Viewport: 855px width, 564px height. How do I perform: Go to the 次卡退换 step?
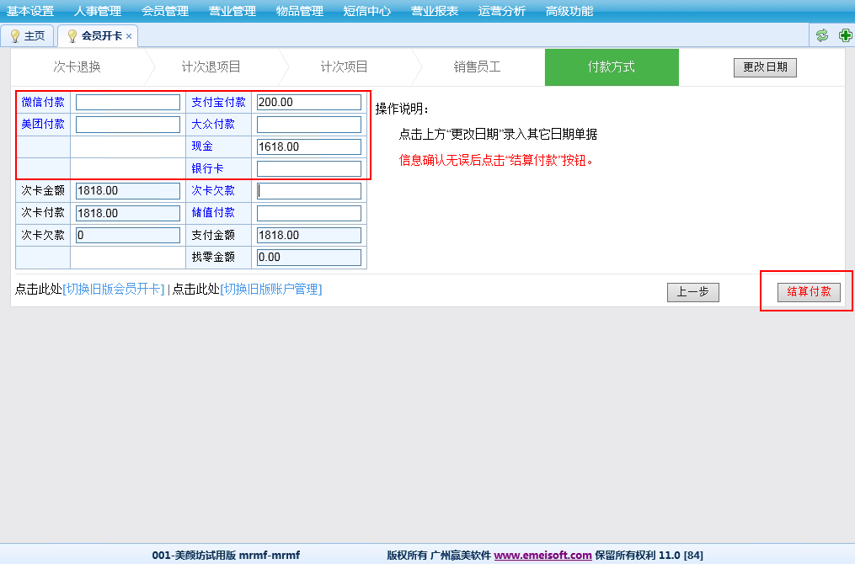click(x=77, y=67)
